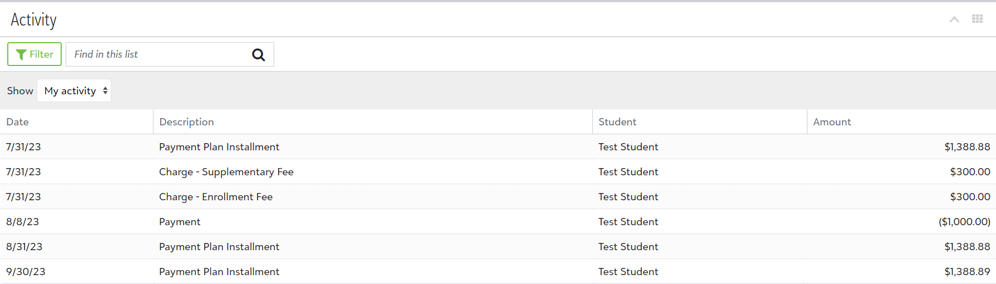This screenshot has height=284, width=996.
Task: Click the ($1,000.00) payment amount
Action: (x=964, y=222)
